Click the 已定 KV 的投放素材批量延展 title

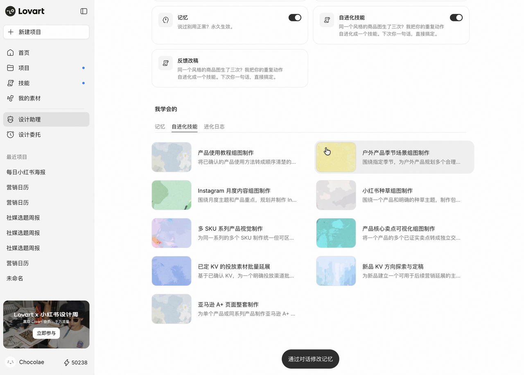[x=234, y=267]
